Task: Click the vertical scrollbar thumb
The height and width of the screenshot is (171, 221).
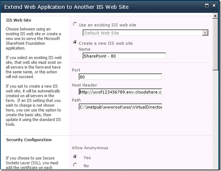Action: coord(215,44)
